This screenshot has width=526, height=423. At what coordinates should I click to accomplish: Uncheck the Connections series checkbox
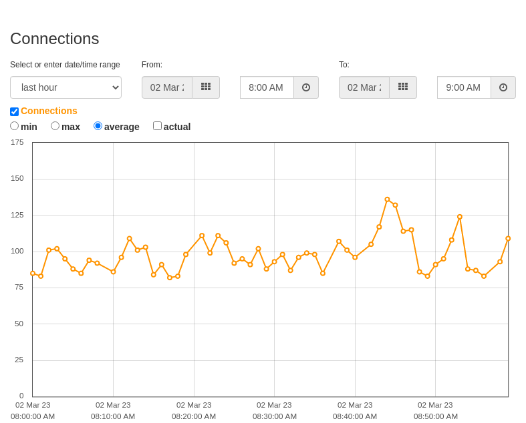pyautogui.click(x=15, y=111)
